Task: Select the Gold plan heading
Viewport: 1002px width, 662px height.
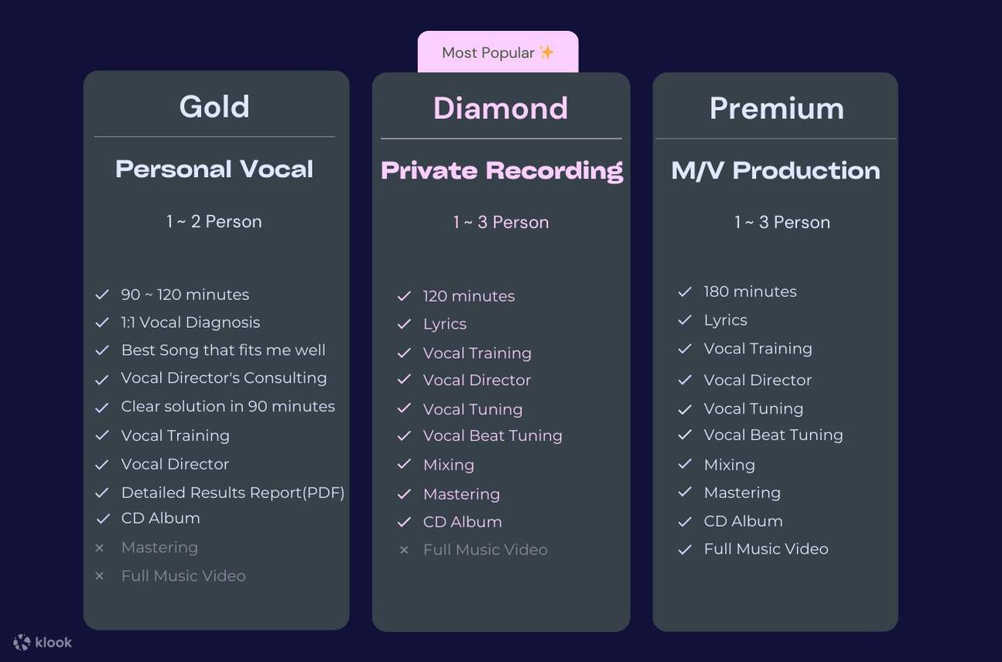Action: pos(214,107)
